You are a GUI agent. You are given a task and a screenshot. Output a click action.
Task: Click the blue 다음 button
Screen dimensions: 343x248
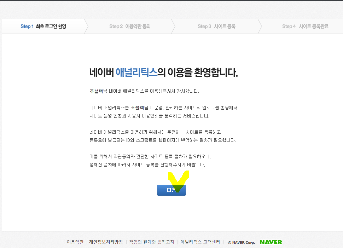[x=171, y=190]
